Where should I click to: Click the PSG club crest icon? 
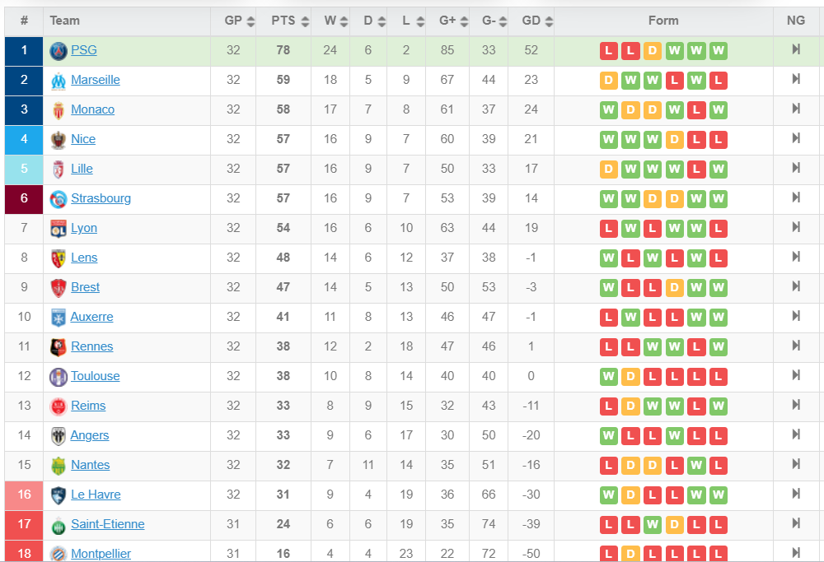click(x=59, y=51)
